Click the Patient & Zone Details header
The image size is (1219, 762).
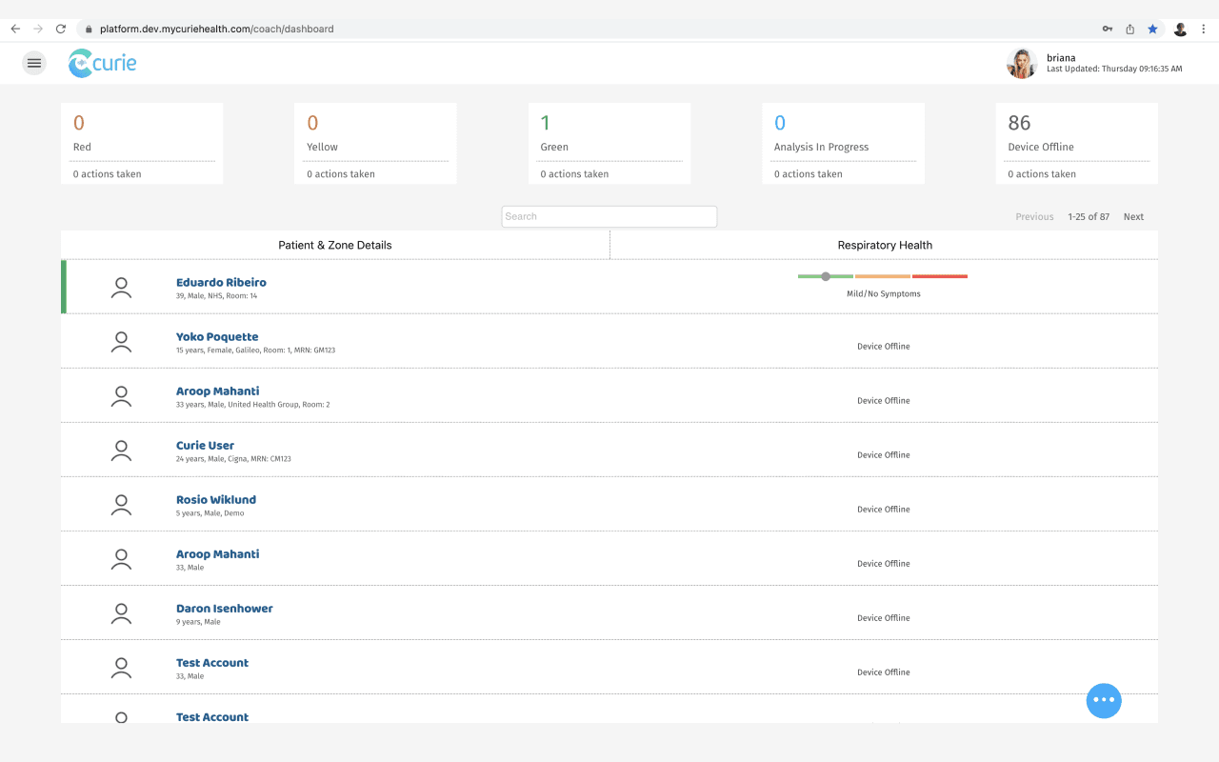click(335, 245)
